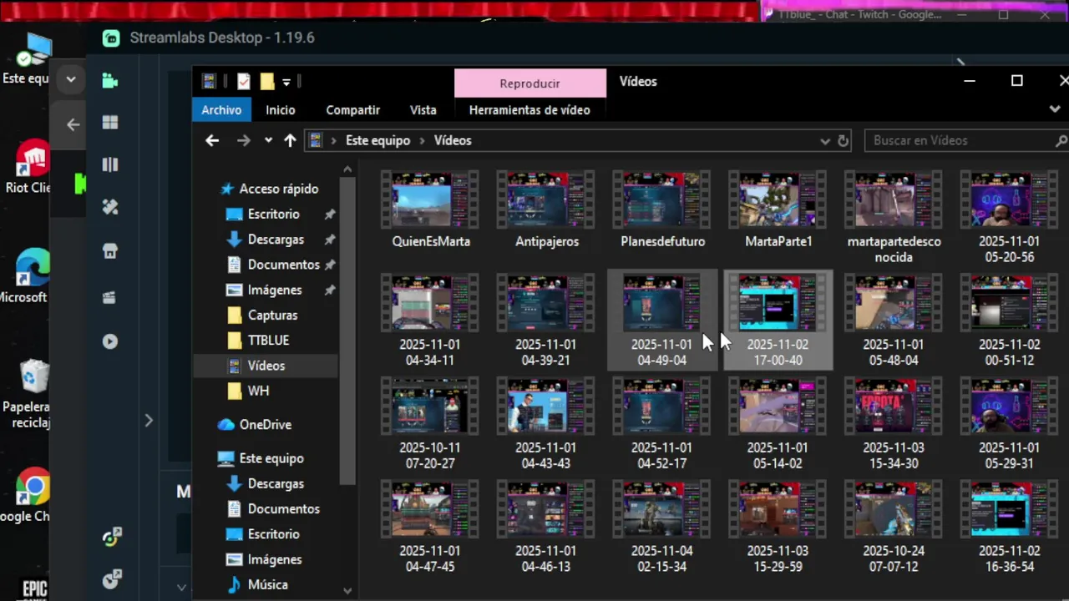Image resolution: width=1069 pixels, height=601 pixels.
Task: Open Streamlabs Editor camera icon
Action: click(x=109, y=81)
